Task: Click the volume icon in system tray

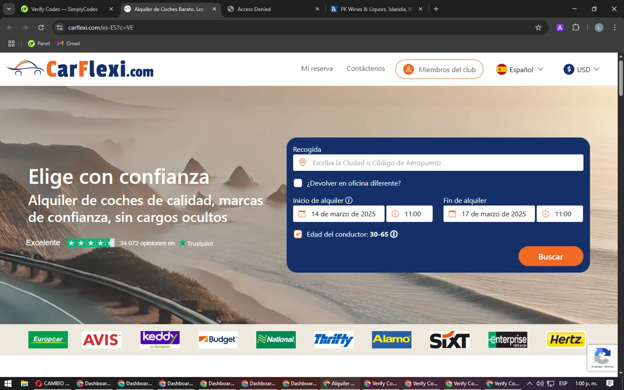Action: coord(540,383)
